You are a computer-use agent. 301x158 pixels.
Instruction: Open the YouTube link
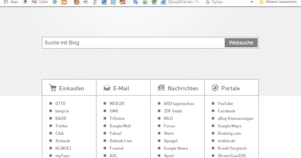tap(225, 104)
